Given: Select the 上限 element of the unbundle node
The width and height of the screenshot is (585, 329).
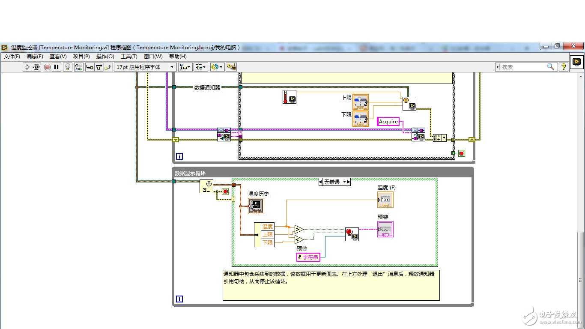Looking at the screenshot, I should 268,235.
